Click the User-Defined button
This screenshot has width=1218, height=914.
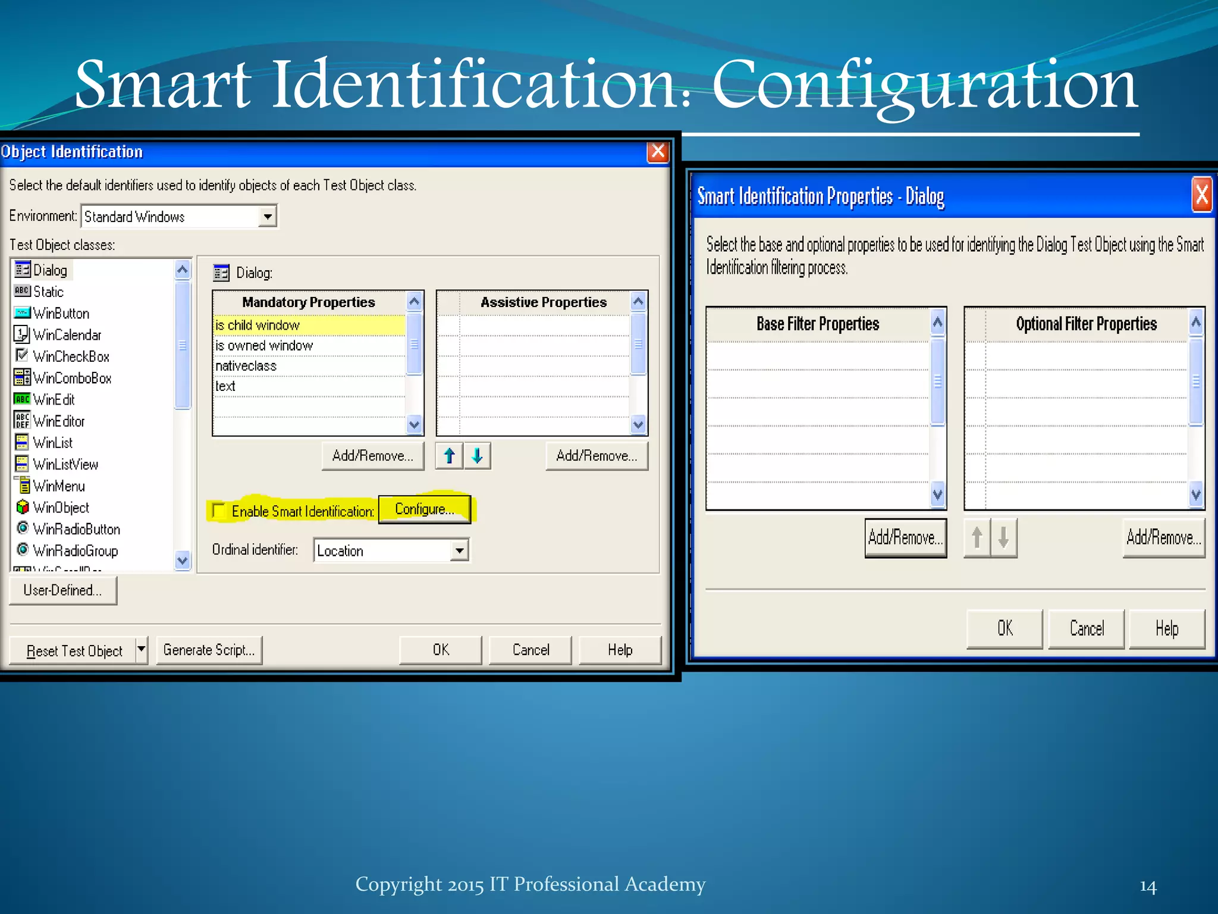tap(63, 590)
